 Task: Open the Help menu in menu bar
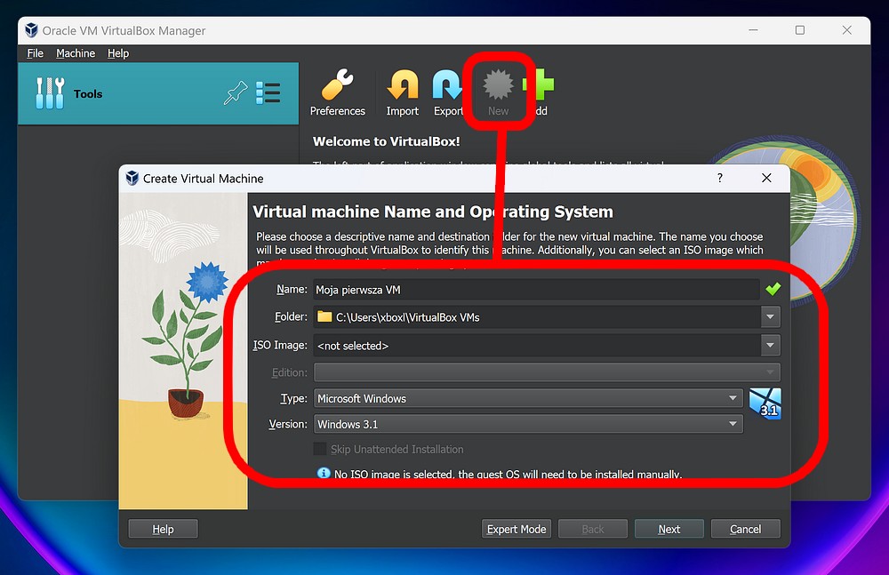click(118, 53)
